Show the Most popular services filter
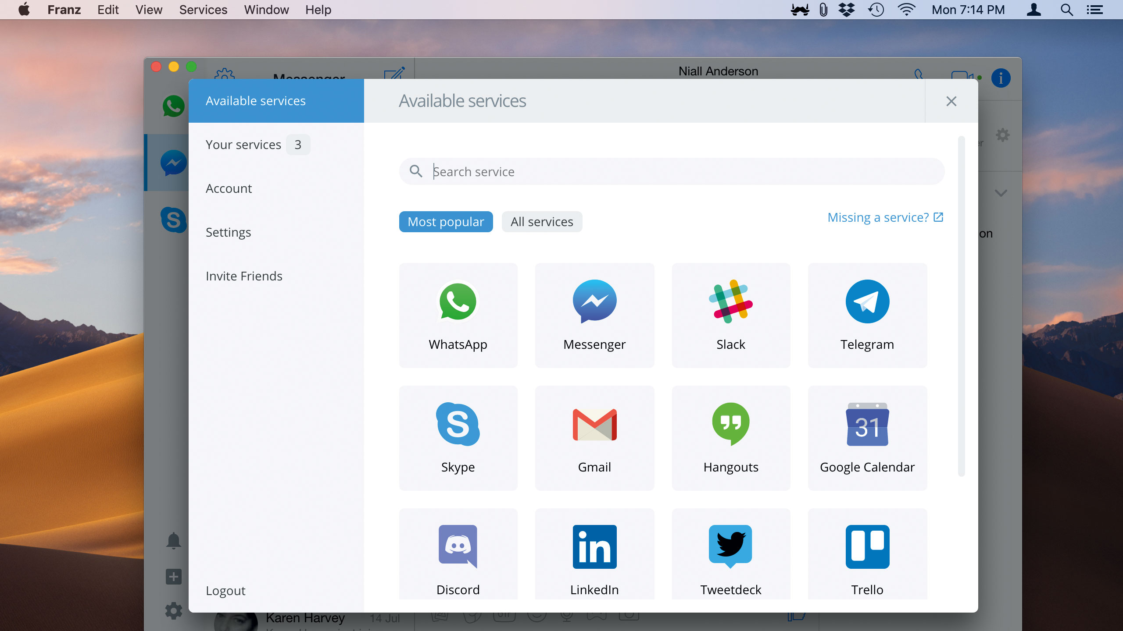1123x631 pixels. point(446,222)
